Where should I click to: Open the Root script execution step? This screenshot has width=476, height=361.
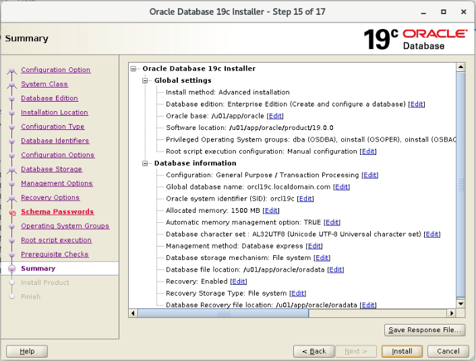[56, 240]
